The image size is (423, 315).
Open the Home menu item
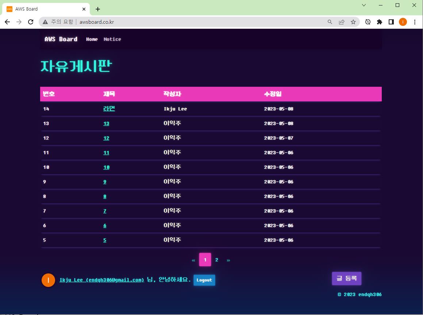click(x=92, y=39)
